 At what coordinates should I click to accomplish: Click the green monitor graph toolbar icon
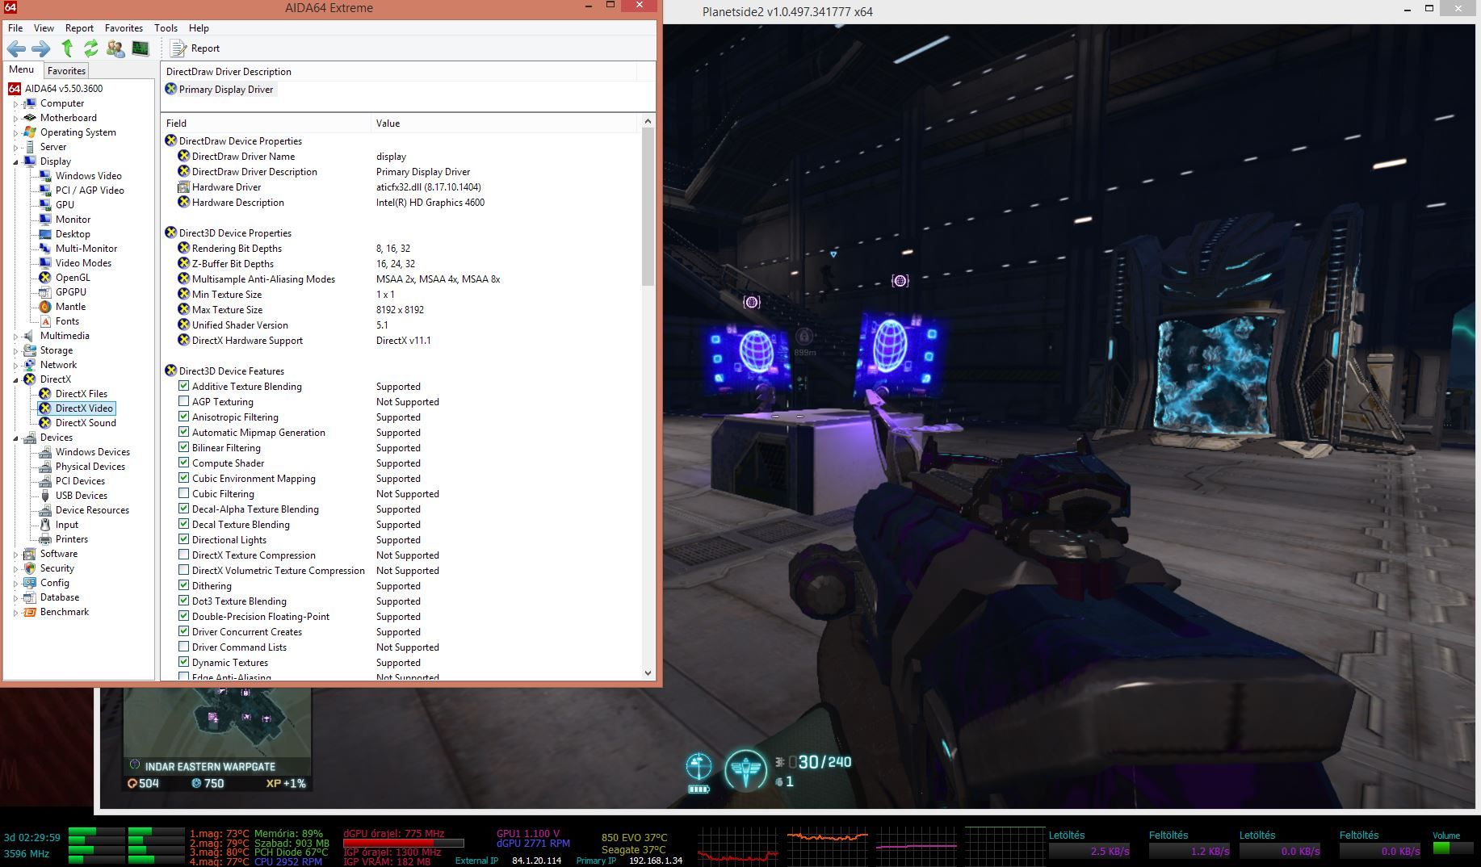tap(141, 48)
